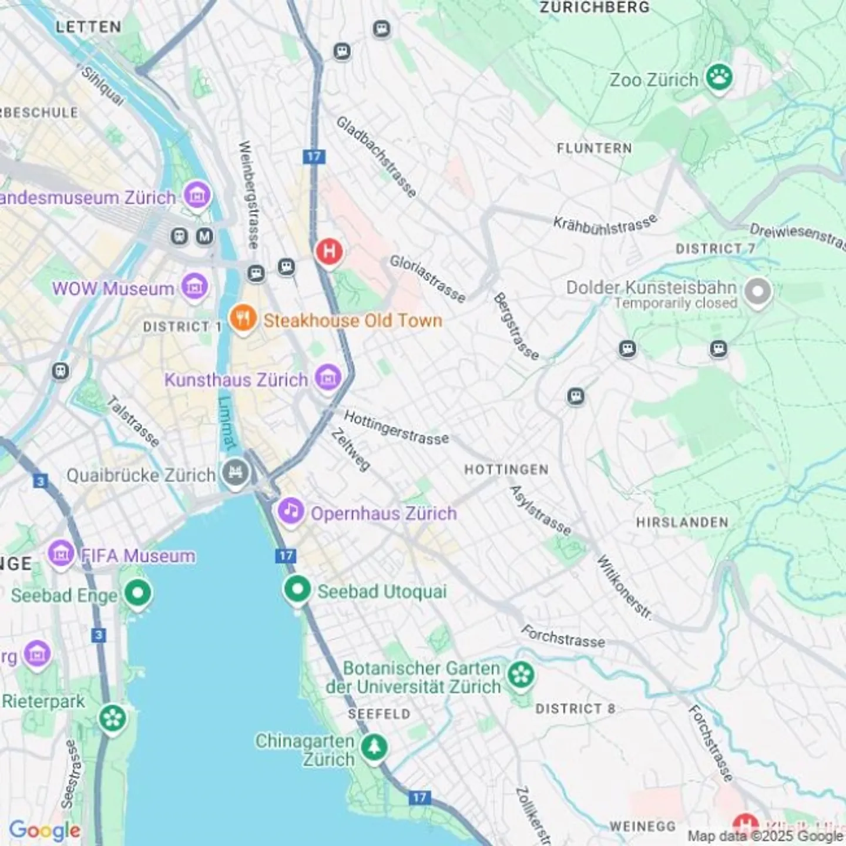Viewport: 846px width, 846px height.
Task: Click Map data ©2025 Google text
Action: coord(765,836)
